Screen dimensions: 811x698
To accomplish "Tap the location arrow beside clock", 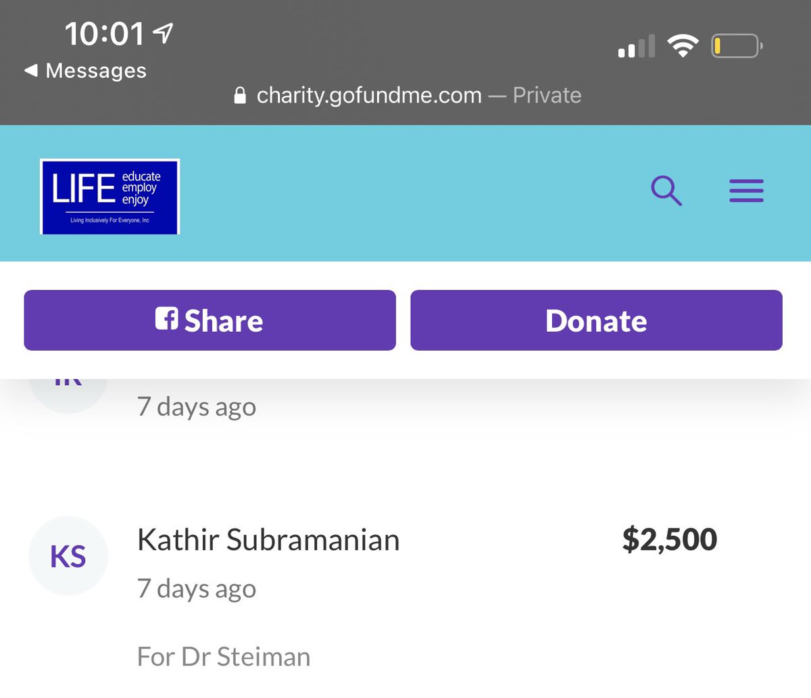I will (163, 33).
